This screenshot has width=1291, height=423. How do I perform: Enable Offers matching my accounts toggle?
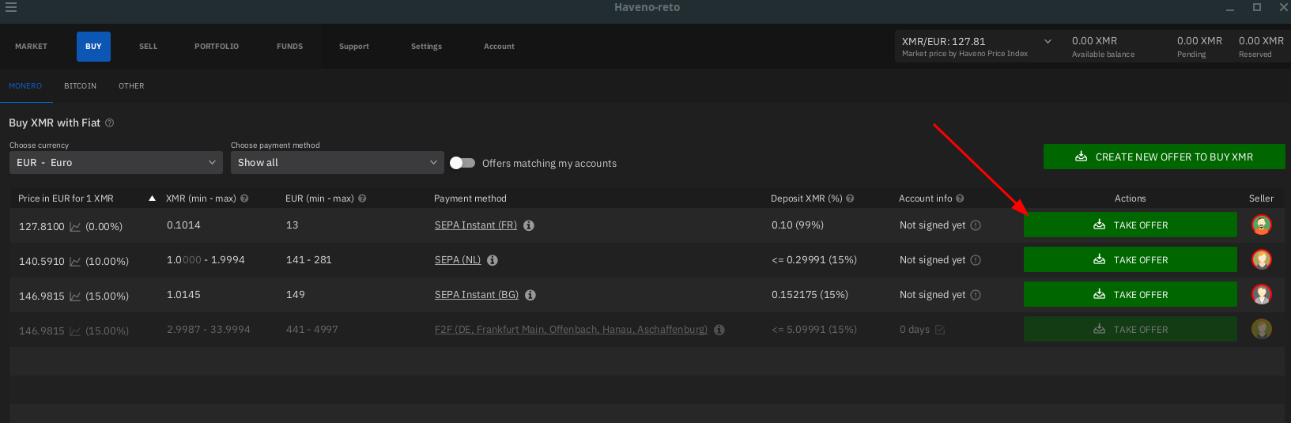pos(462,163)
